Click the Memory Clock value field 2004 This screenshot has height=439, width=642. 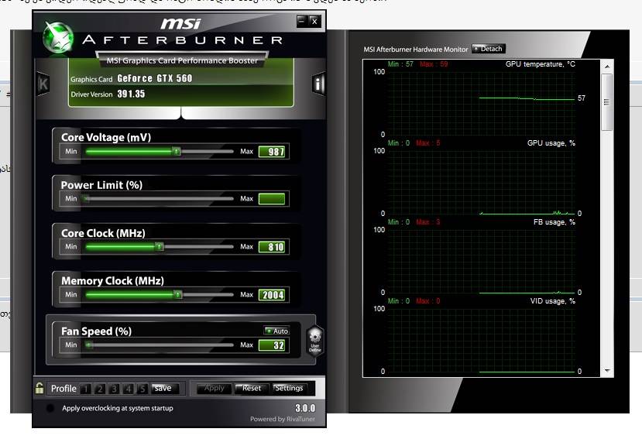pyautogui.click(x=272, y=295)
